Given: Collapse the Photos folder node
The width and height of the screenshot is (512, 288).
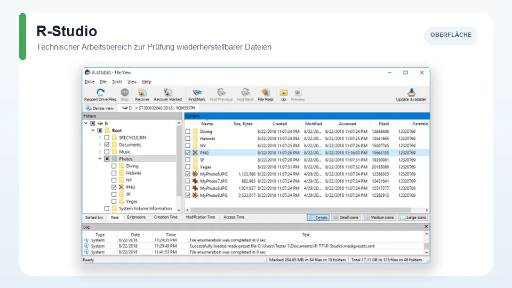Looking at the screenshot, I should click(x=100, y=159).
